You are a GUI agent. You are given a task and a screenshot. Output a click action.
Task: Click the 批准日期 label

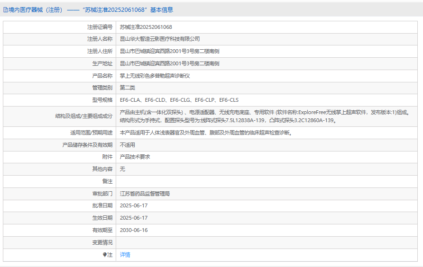[102, 205]
